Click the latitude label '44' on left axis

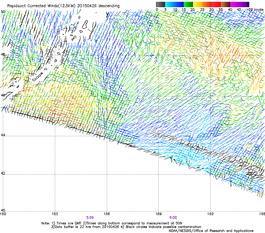3,135
